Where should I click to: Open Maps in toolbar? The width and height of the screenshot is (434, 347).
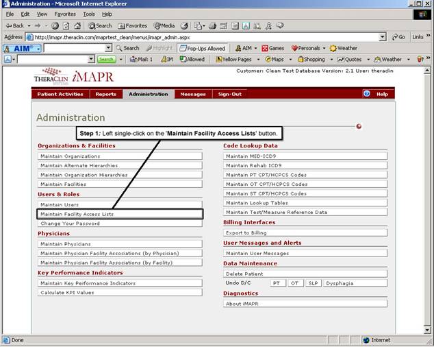(x=275, y=60)
